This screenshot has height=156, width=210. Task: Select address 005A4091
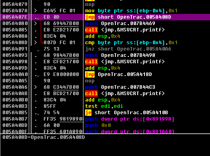(x=15, y=49)
